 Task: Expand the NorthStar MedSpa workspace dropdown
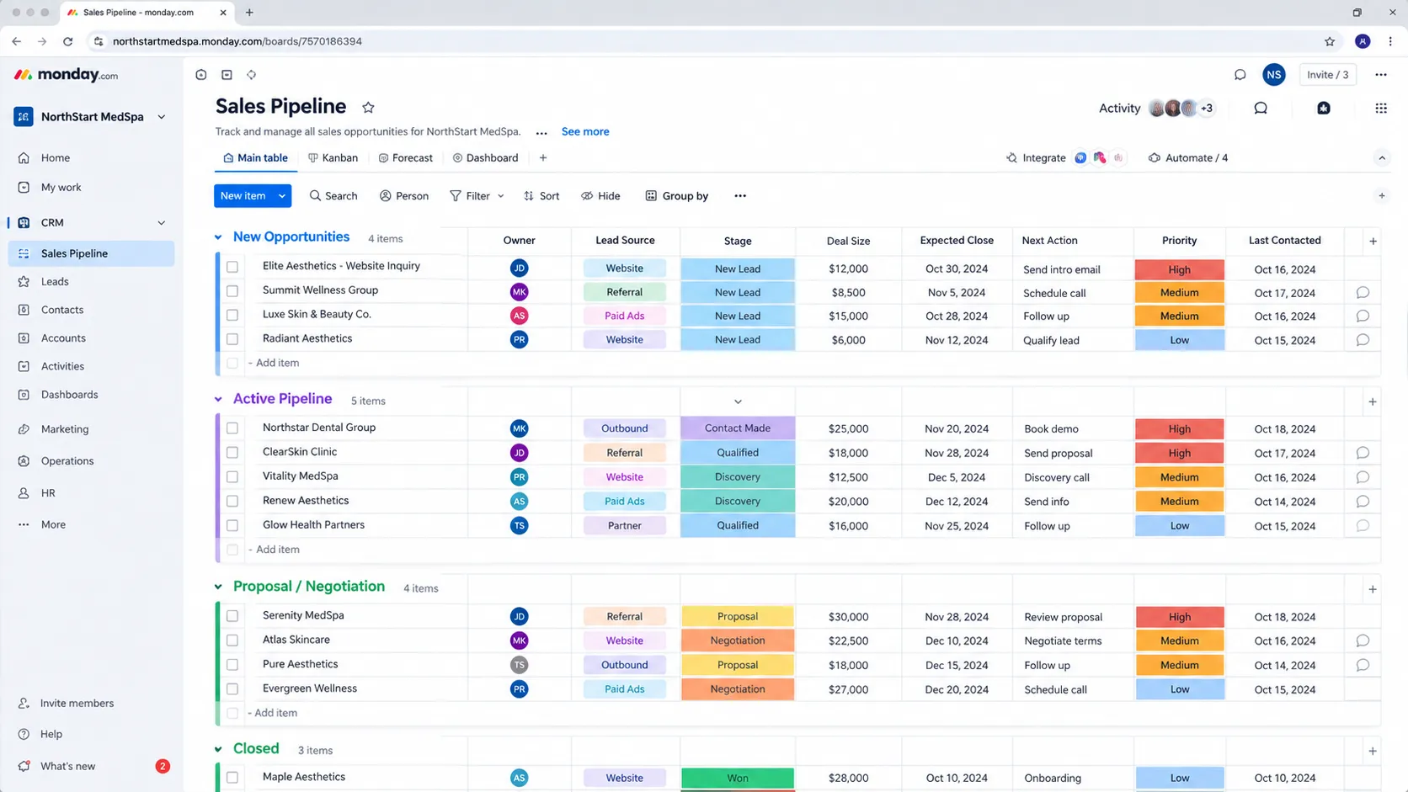coord(162,117)
